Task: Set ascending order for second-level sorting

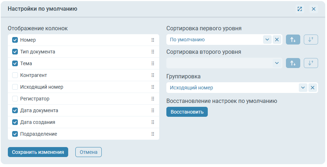Action: pyautogui.click(x=293, y=63)
